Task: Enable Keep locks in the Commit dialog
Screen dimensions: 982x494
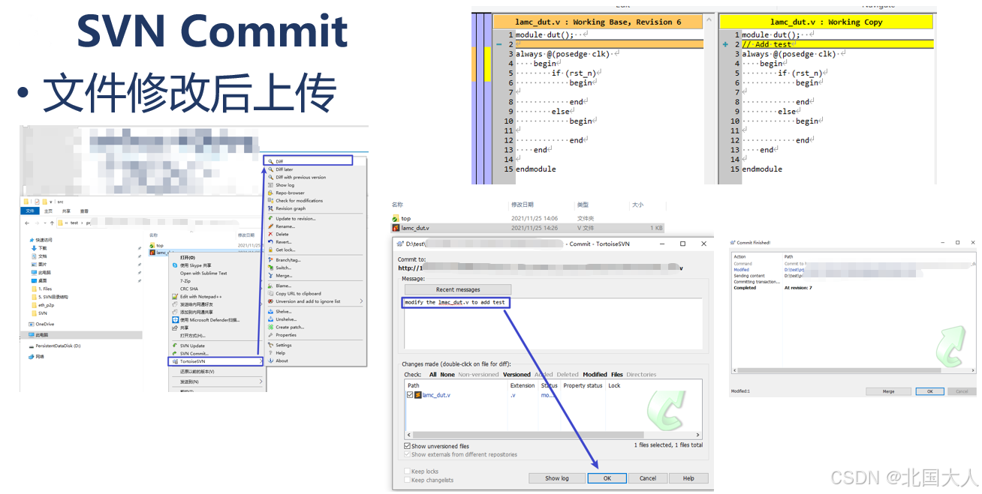Action: [407, 471]
